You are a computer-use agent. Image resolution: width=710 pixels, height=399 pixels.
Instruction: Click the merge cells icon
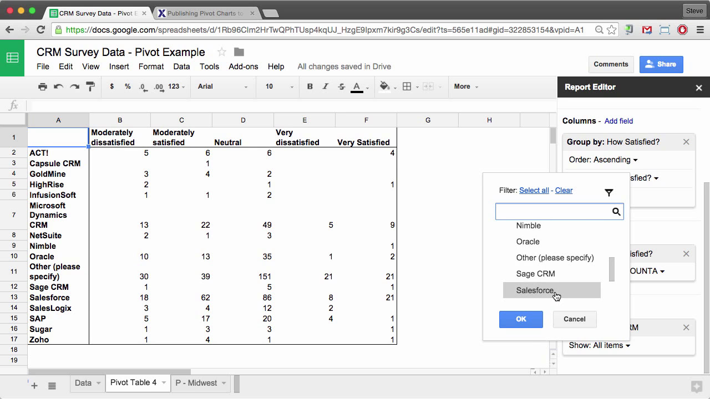pyautogui.click(x=428, y=86)
